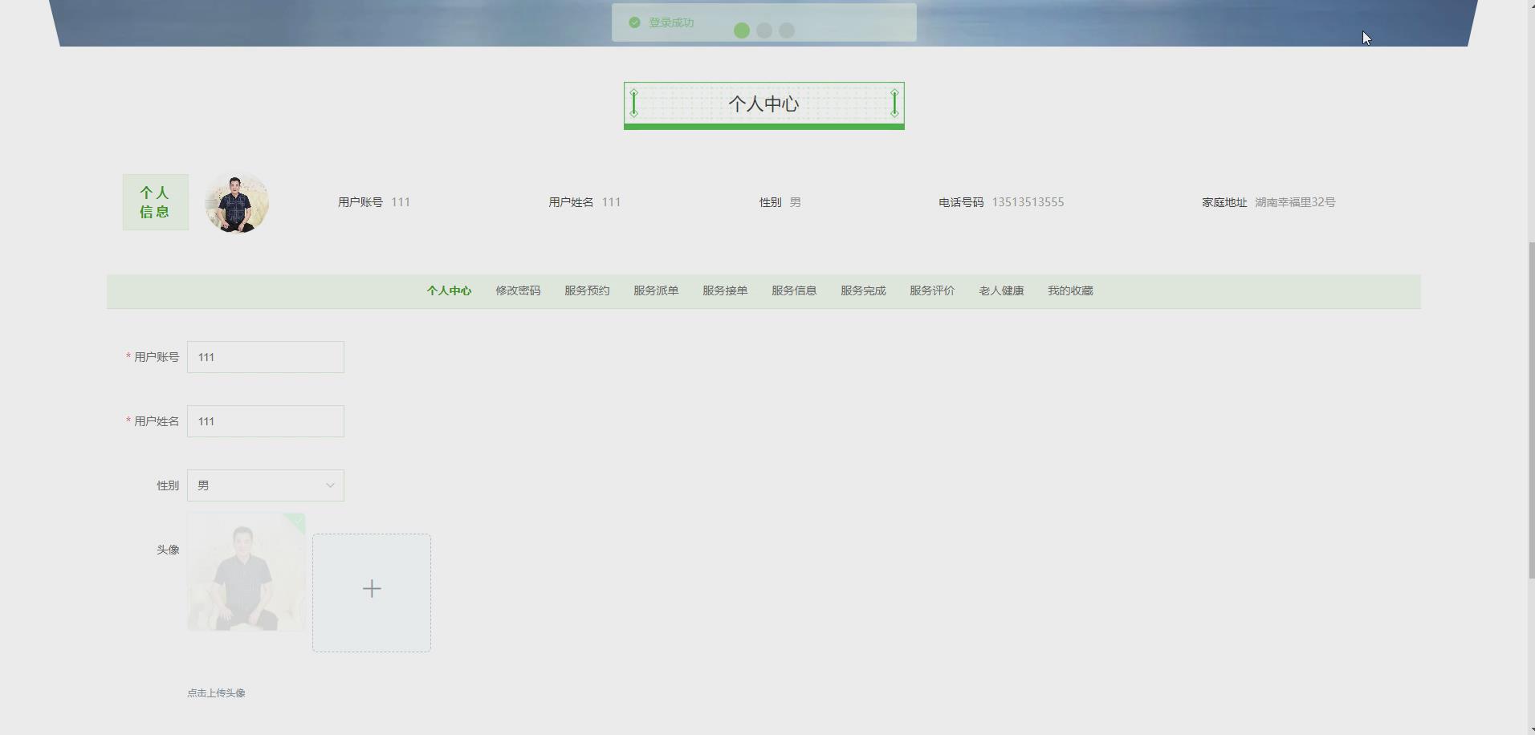Image resolution: width=1535 pixels, height=735 pixels.
Task: Click the 个人信息 sidebar button
Action: point(155,202)
